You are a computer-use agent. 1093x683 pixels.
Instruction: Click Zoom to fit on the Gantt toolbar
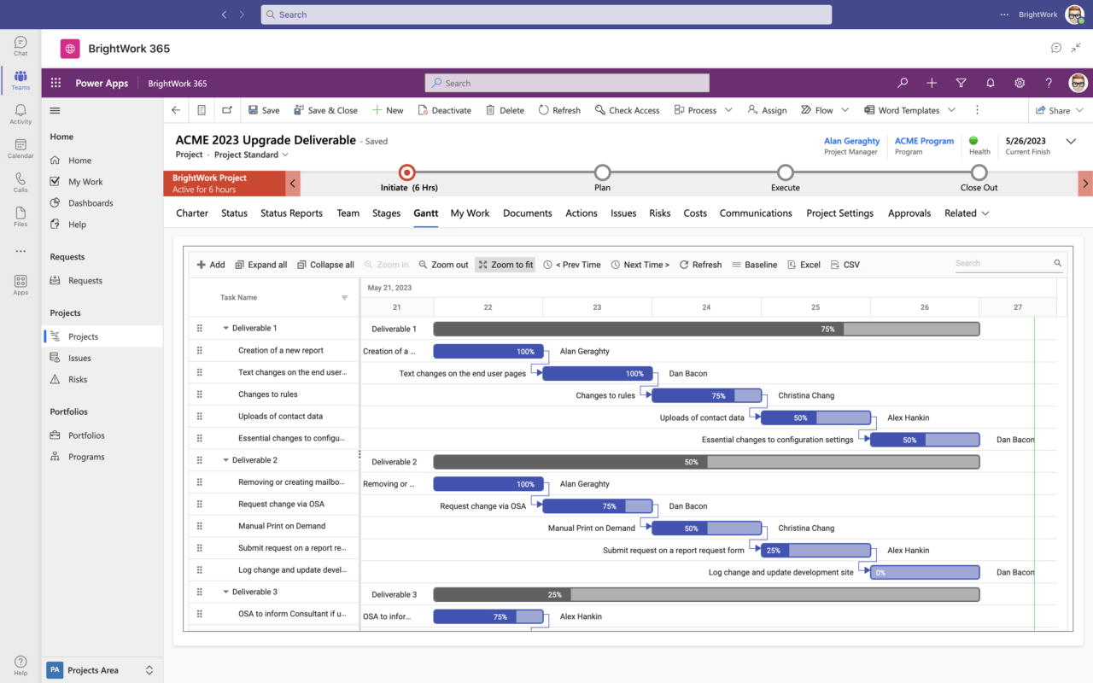pyautogui.click(x=505, y=265)
